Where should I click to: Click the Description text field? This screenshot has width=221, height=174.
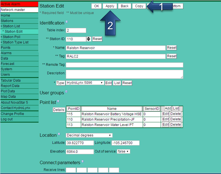pos(124,74)
